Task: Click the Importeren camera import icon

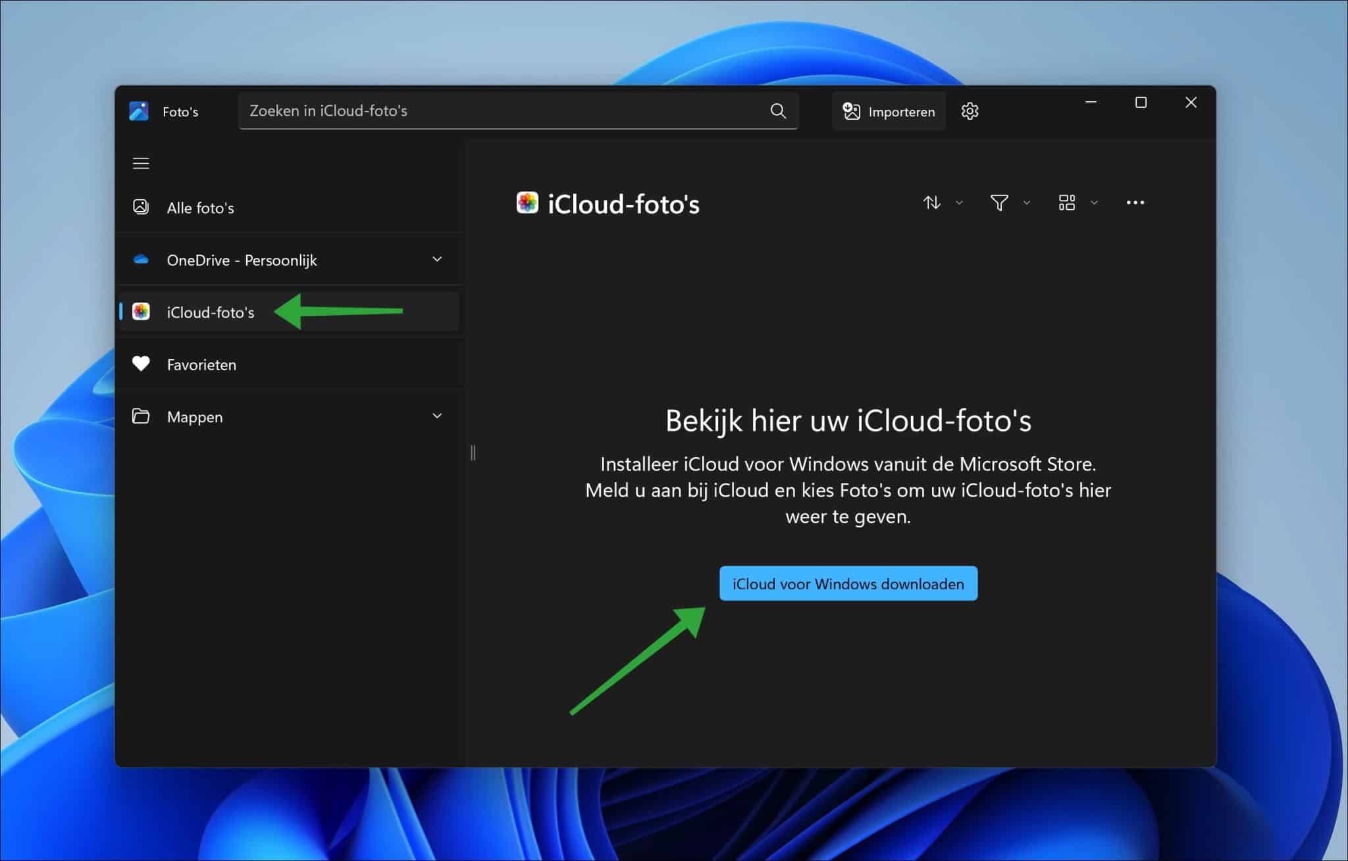Action: 852,111
